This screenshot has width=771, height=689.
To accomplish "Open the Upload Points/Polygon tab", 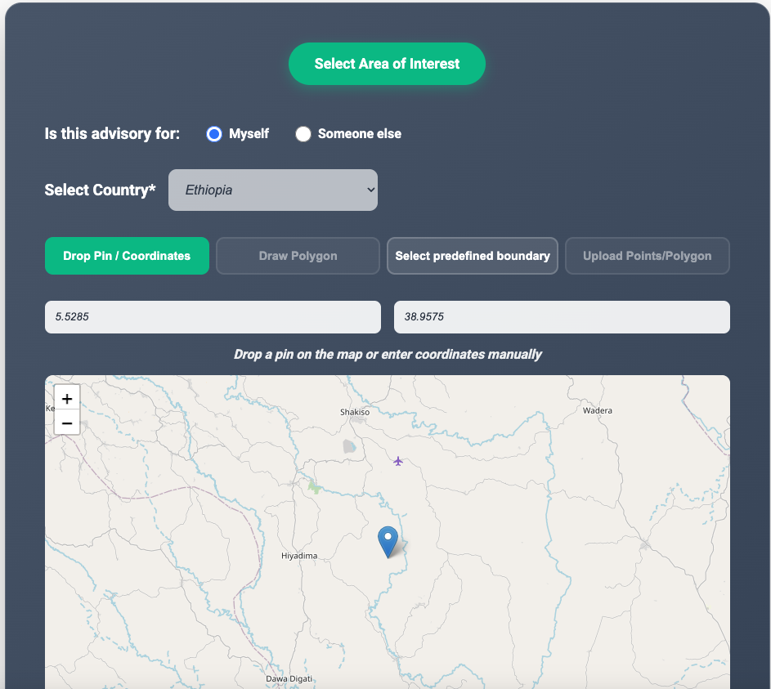I will pyautogui.click(x=647, y=256).
